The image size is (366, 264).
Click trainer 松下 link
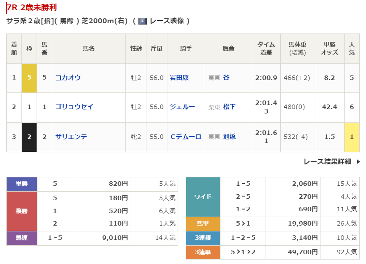pyautogui.click(x=229, y=107)
